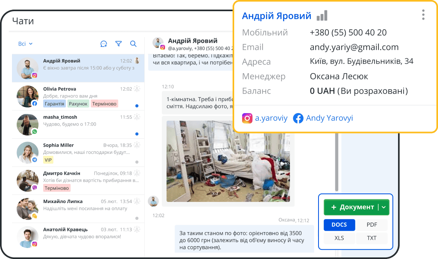438x259 pixels.
Task: Expand the Документ button dropdown arrow
Action: (x=384, y=207)
